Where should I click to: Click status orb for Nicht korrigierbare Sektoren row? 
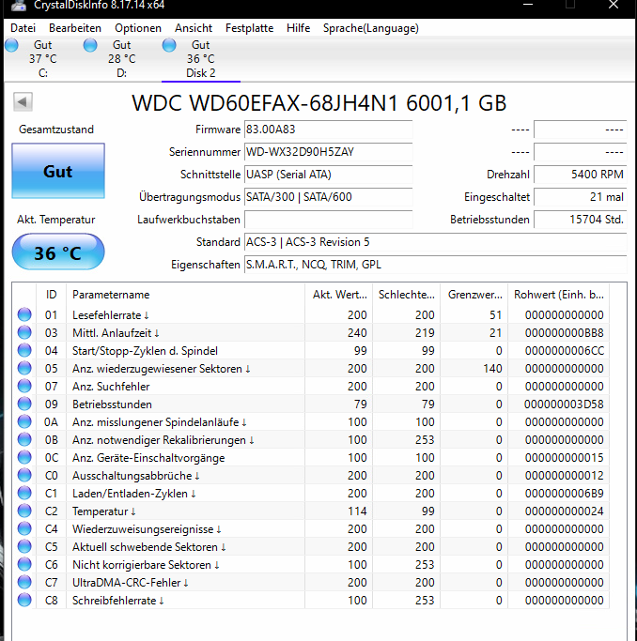click(24, 565)
